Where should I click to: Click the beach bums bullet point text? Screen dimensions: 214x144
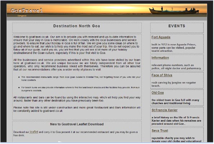click(x=81, y=89)
